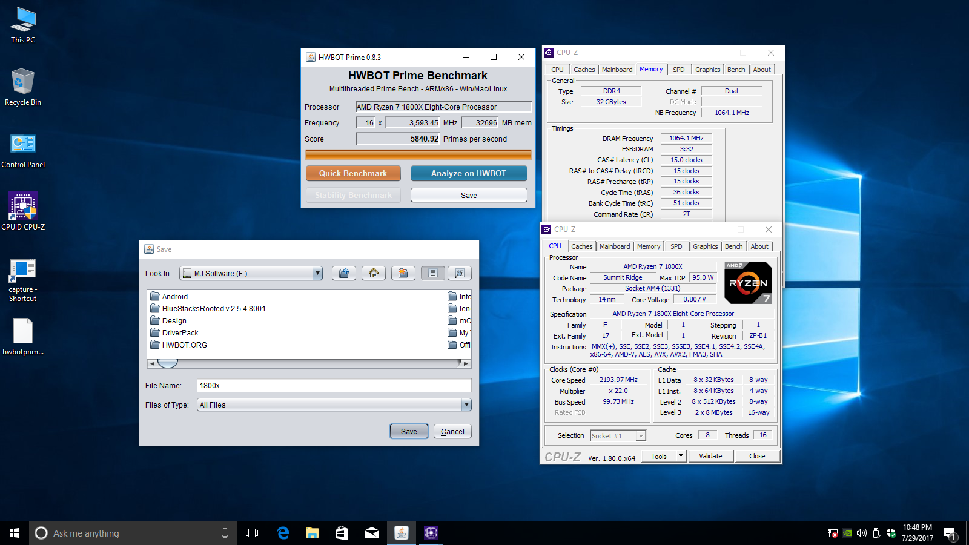Open Windows Defender tray icon
This screenshot has height=545, width=969.
[x=891, y=533]
